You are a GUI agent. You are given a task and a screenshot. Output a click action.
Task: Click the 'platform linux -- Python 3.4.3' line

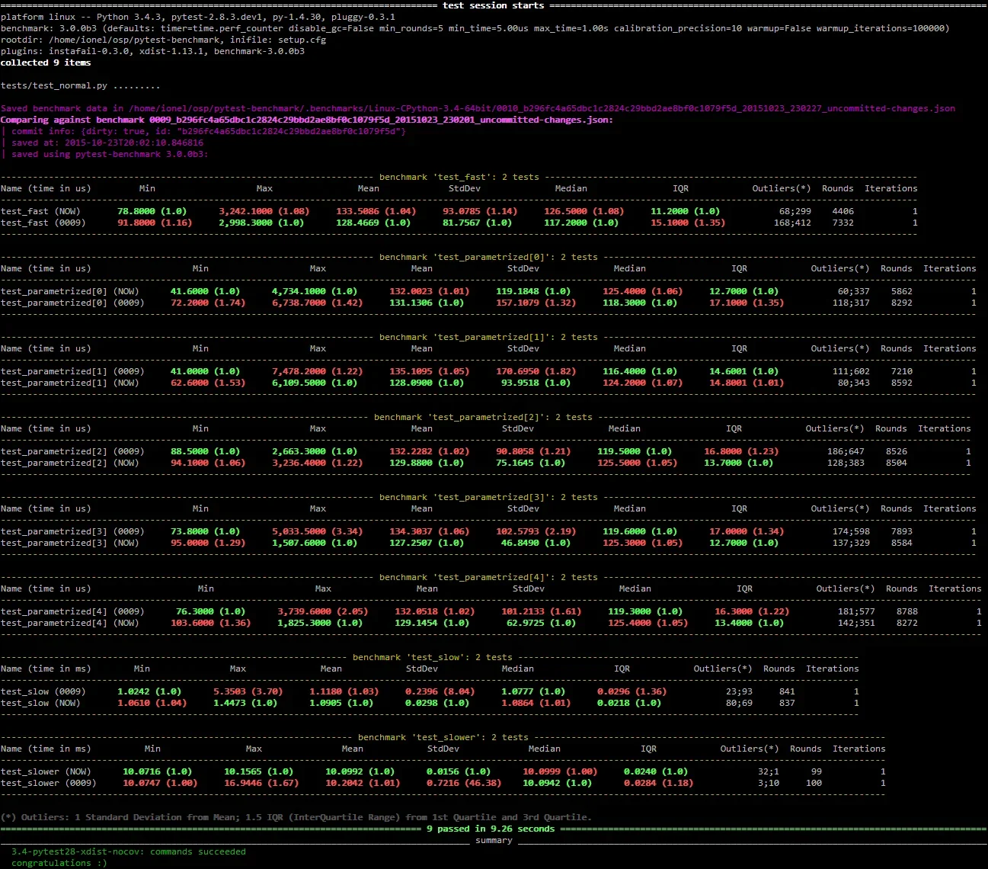click(x=198, y=17)
